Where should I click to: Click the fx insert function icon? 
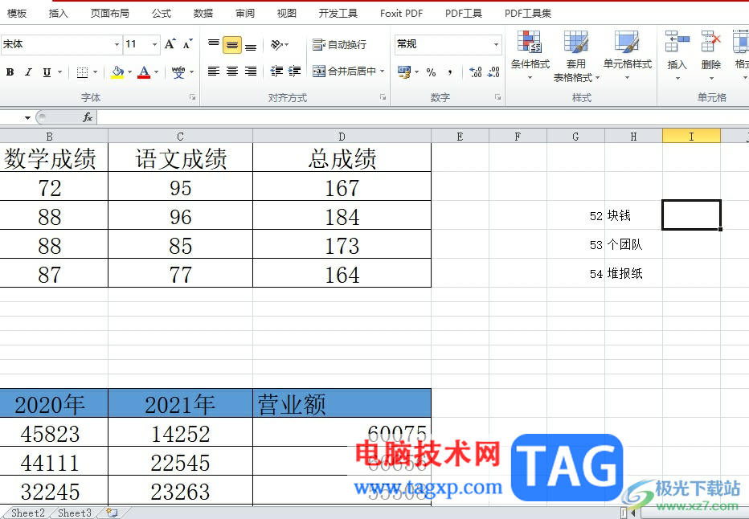click(88, 117)
